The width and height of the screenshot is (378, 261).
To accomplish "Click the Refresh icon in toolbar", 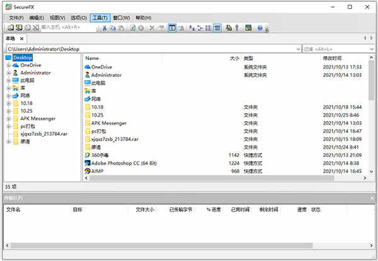I will pyautogui.click(x=133, y=28).
